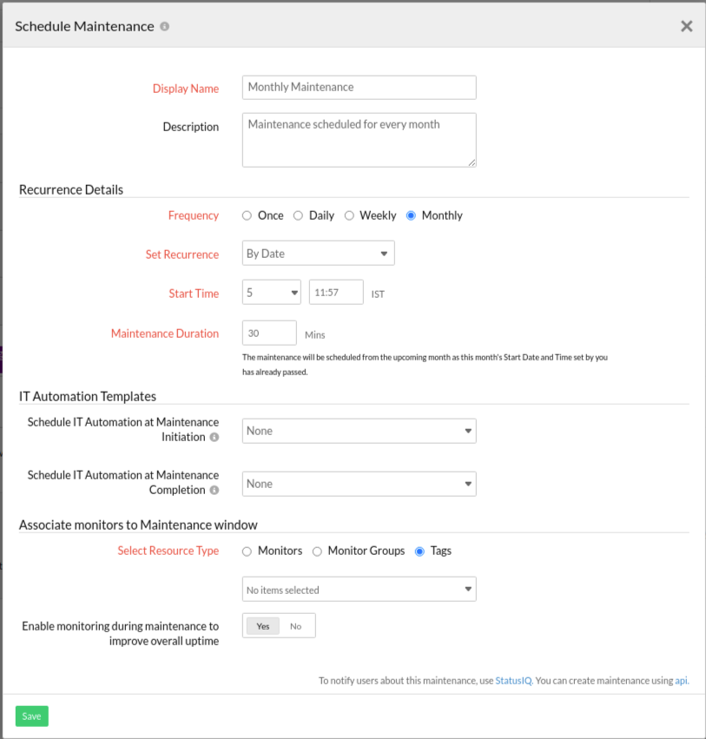Image resolution: width=706 pixels, height=739 pixels.
Task: Open the StatusIQ link
Action: (512, 681)
